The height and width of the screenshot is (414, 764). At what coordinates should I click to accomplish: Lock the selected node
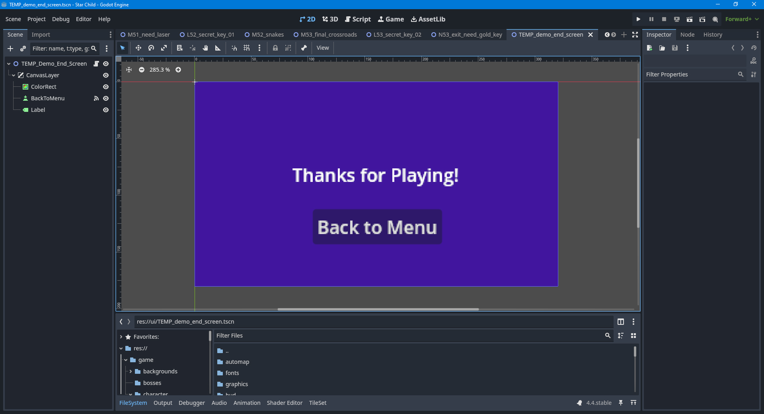click(x=275, y=48)
